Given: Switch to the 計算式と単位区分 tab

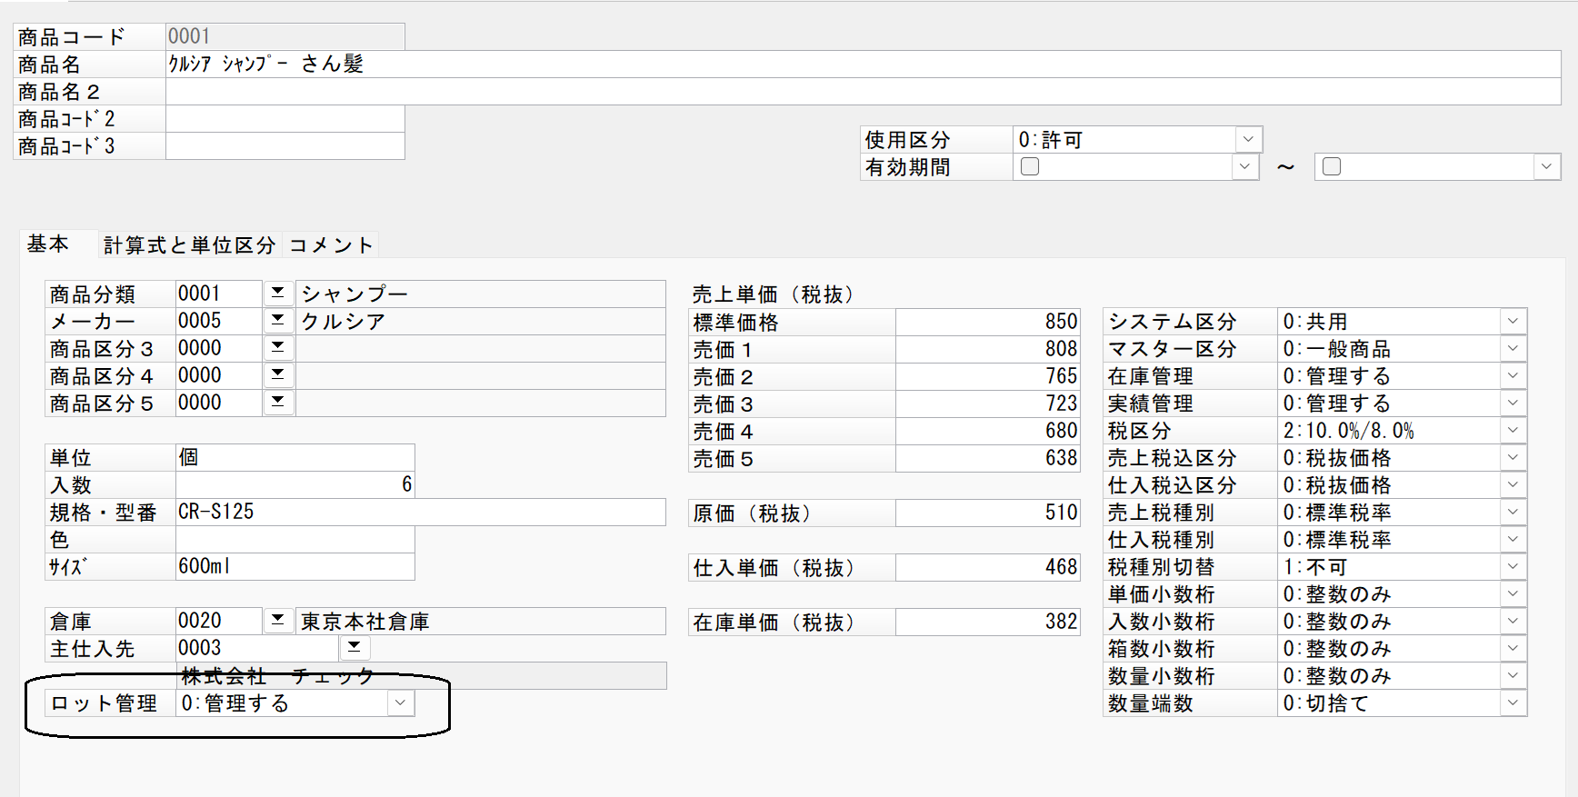Looking at the screenshot, I should click(189, 244).
